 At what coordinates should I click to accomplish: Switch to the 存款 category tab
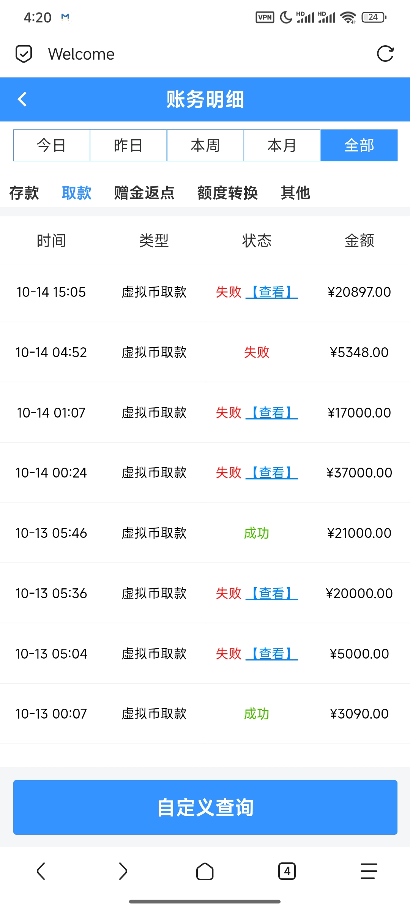(24, 193)
